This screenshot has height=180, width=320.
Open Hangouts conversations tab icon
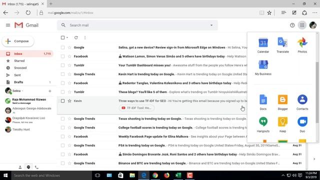tap(28, 167)
